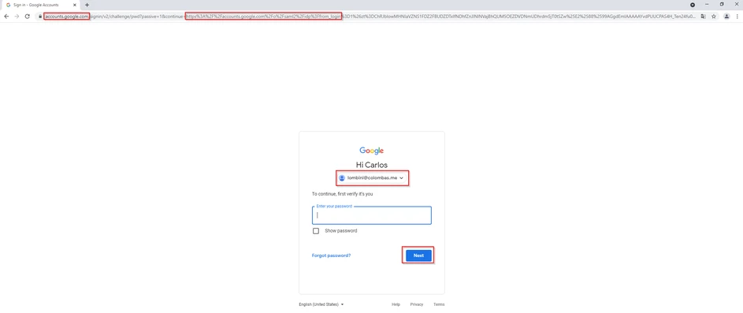Minimize the browser window
Image resolution: width=743 pixels, height=313 pixels.
coord(707,4)
